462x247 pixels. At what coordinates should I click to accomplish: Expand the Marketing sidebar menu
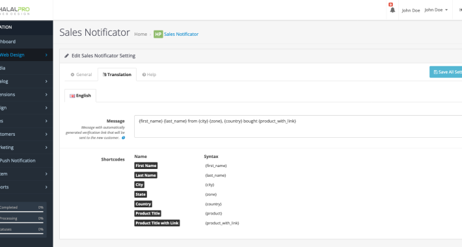[x=27, y=148]
